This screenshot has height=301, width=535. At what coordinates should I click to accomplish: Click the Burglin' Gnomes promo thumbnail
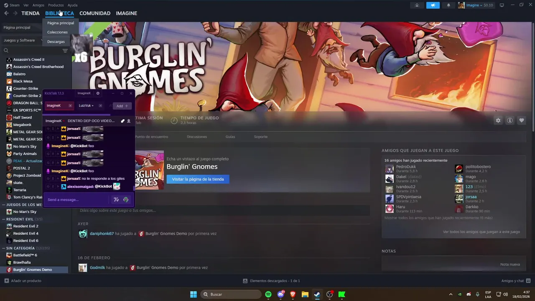point(149,170)
